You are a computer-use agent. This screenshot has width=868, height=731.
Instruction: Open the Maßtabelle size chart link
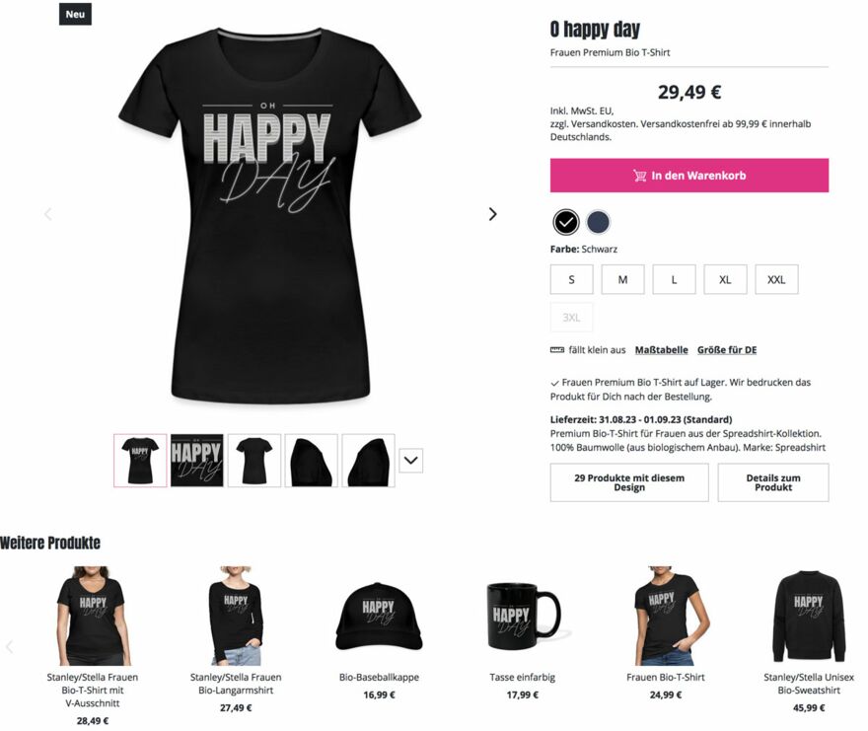[662, 350]
